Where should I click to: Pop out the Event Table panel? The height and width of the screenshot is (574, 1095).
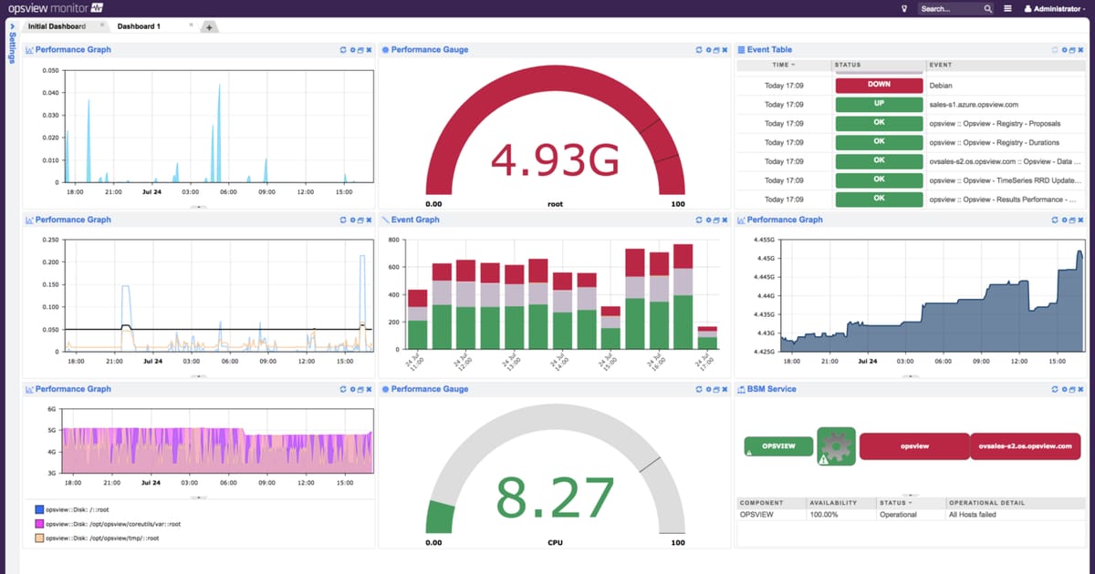1071,50
